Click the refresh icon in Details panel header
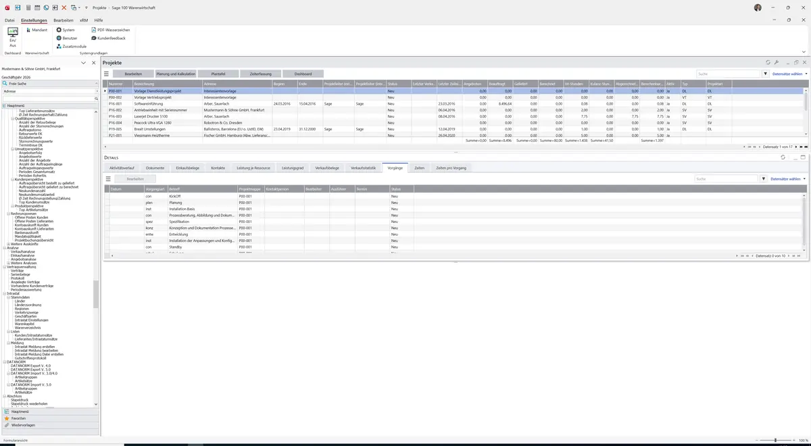Viewport: 811px width, 446px height. click(x=783, y=157)
